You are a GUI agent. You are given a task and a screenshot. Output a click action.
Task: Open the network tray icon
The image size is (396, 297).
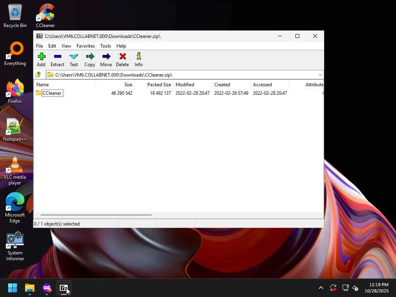pos(345,288)
